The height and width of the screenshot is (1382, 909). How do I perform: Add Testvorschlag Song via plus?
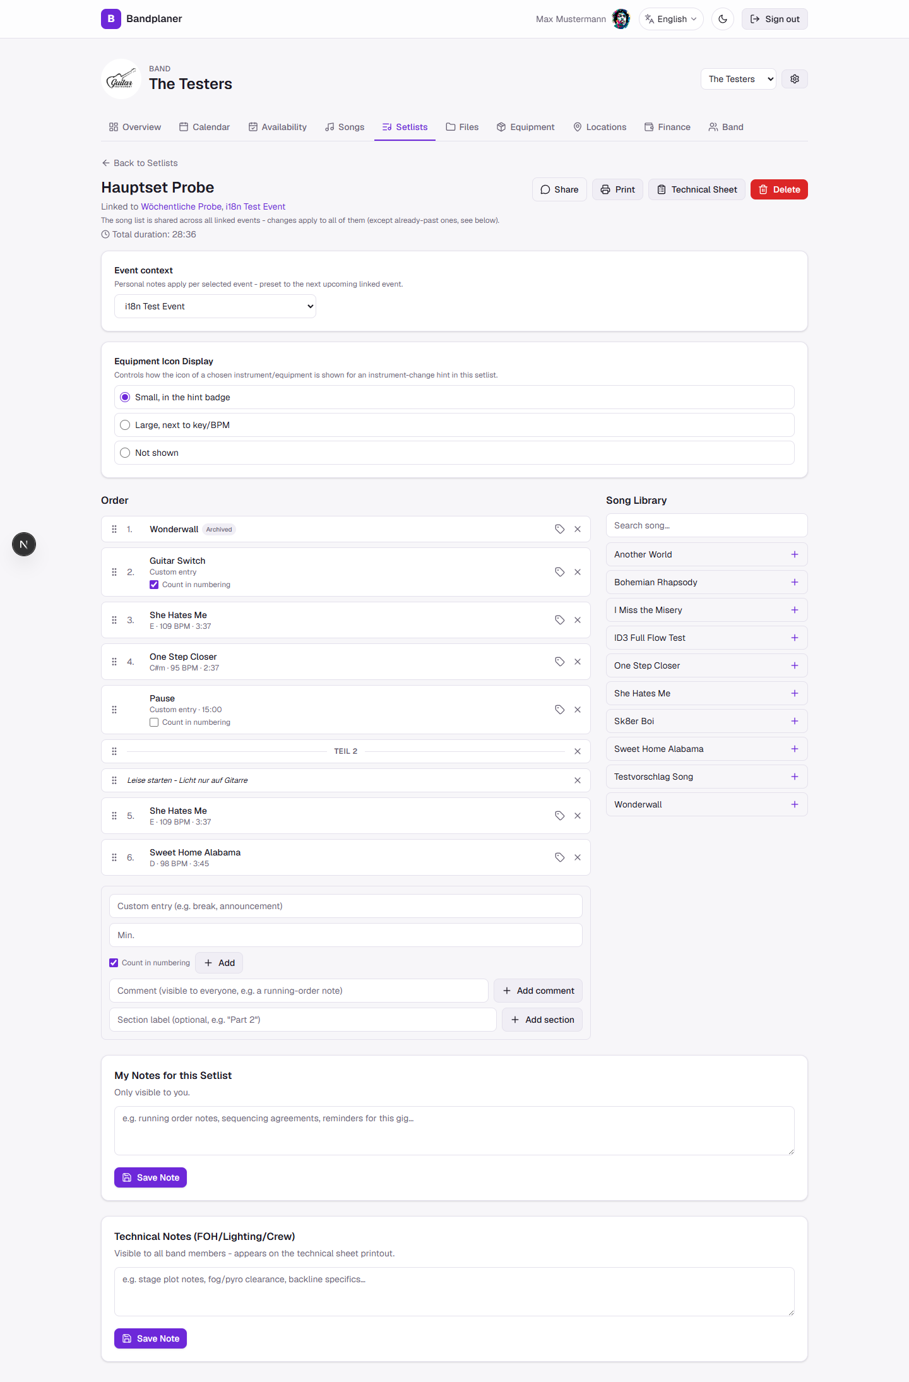tap(795, 777)
